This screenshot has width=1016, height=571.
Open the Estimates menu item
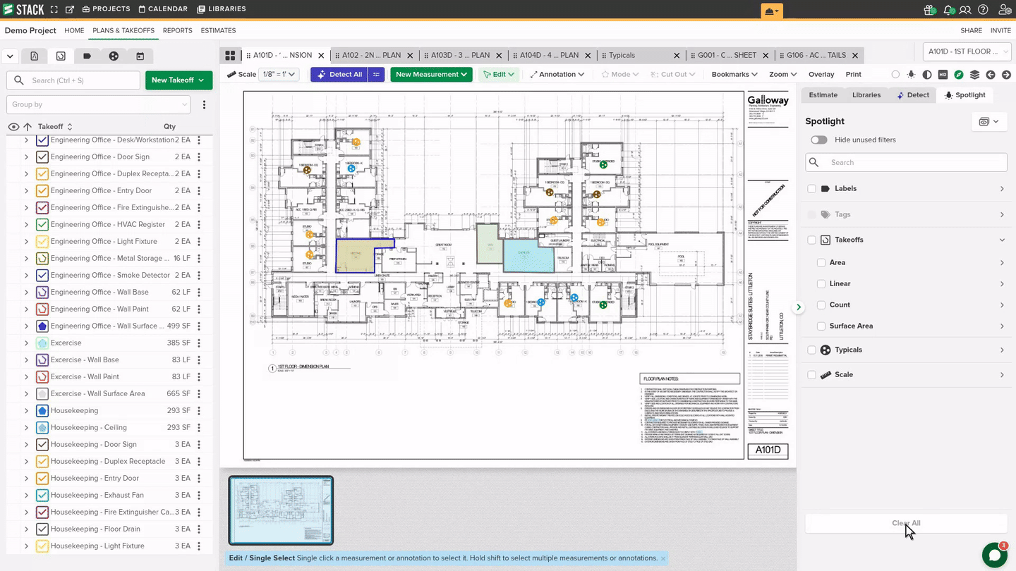pos(218,30)
